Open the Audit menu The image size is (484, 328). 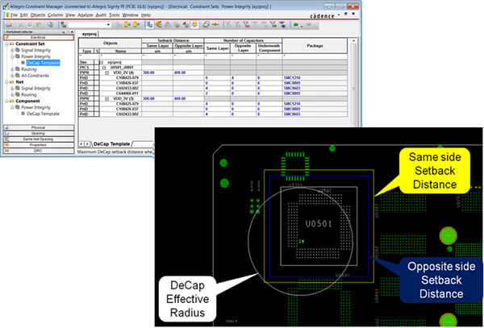click(101, 15)
